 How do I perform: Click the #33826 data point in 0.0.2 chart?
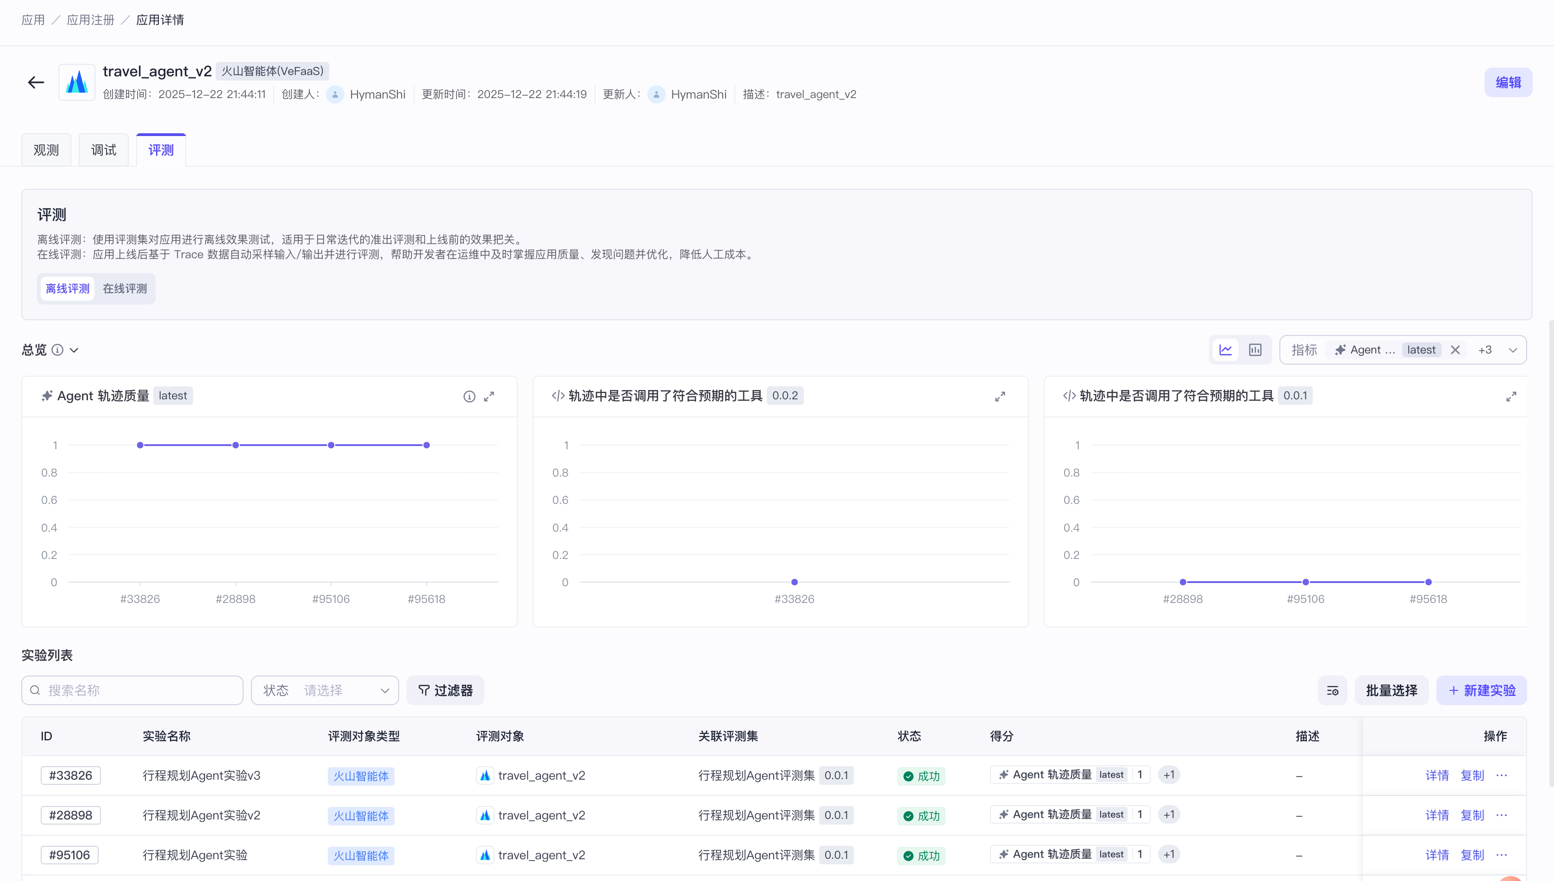pos(794,582)
